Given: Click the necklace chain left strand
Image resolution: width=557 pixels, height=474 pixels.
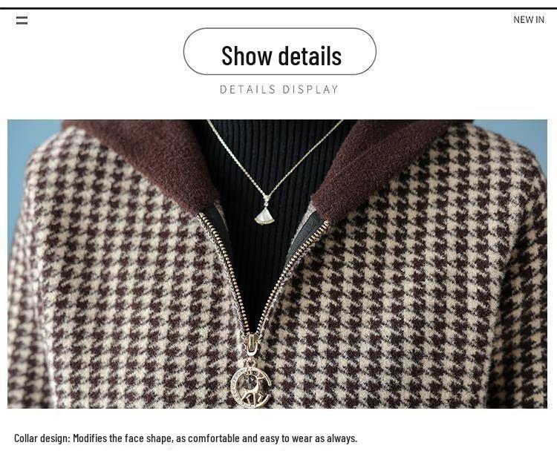Looking at the screenshot, I should coord(236,158).
